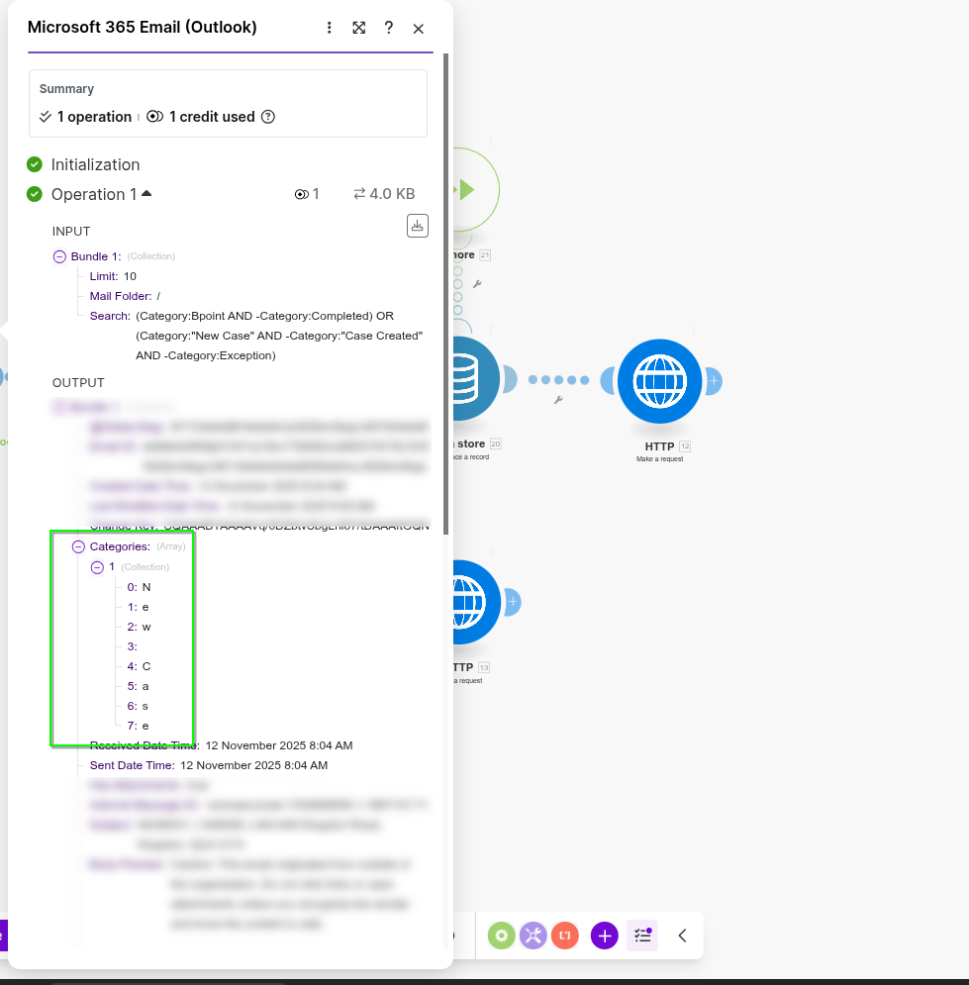Click the purple plus favorites button
The height and width of the screenshot is (985, 969).
pyautogui.click(x=605, y=936)
